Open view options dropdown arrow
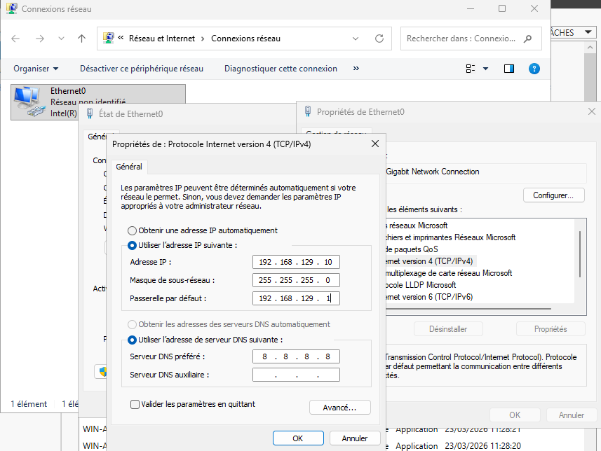The width and height of the screenshot is (601, 451). pos(485,69)
